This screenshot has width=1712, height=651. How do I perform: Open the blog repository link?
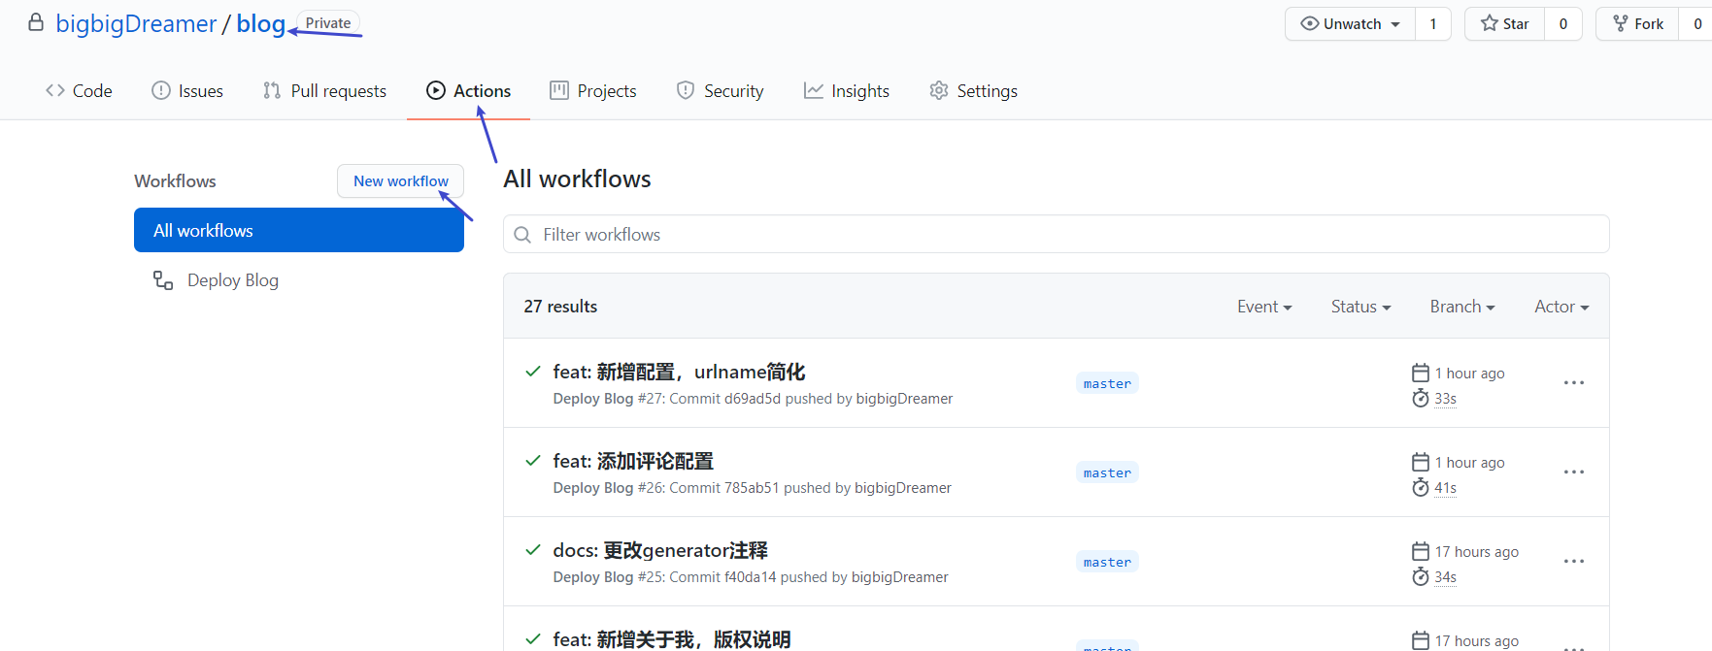point(261,23)
